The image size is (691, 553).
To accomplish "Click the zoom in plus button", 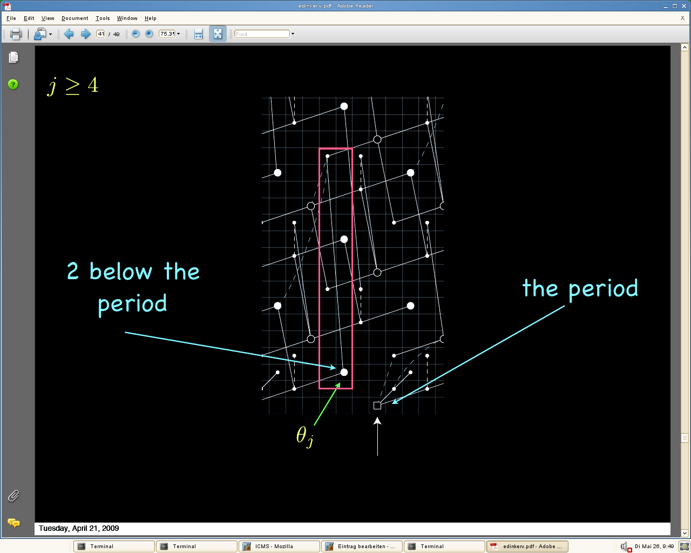I will coord(150,34).
